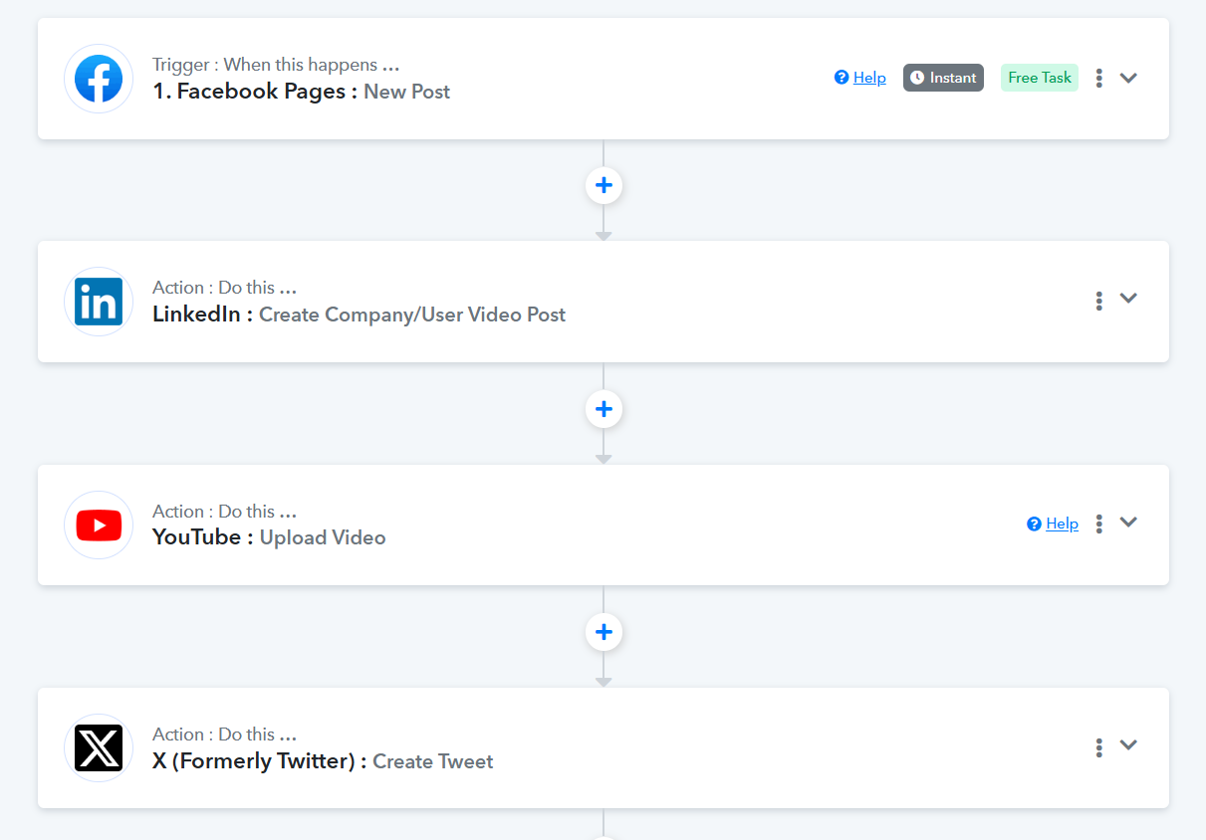Open three-dot menu for LinkedIn step
Screen dimensions: 1206x840
click(1098, 301)
